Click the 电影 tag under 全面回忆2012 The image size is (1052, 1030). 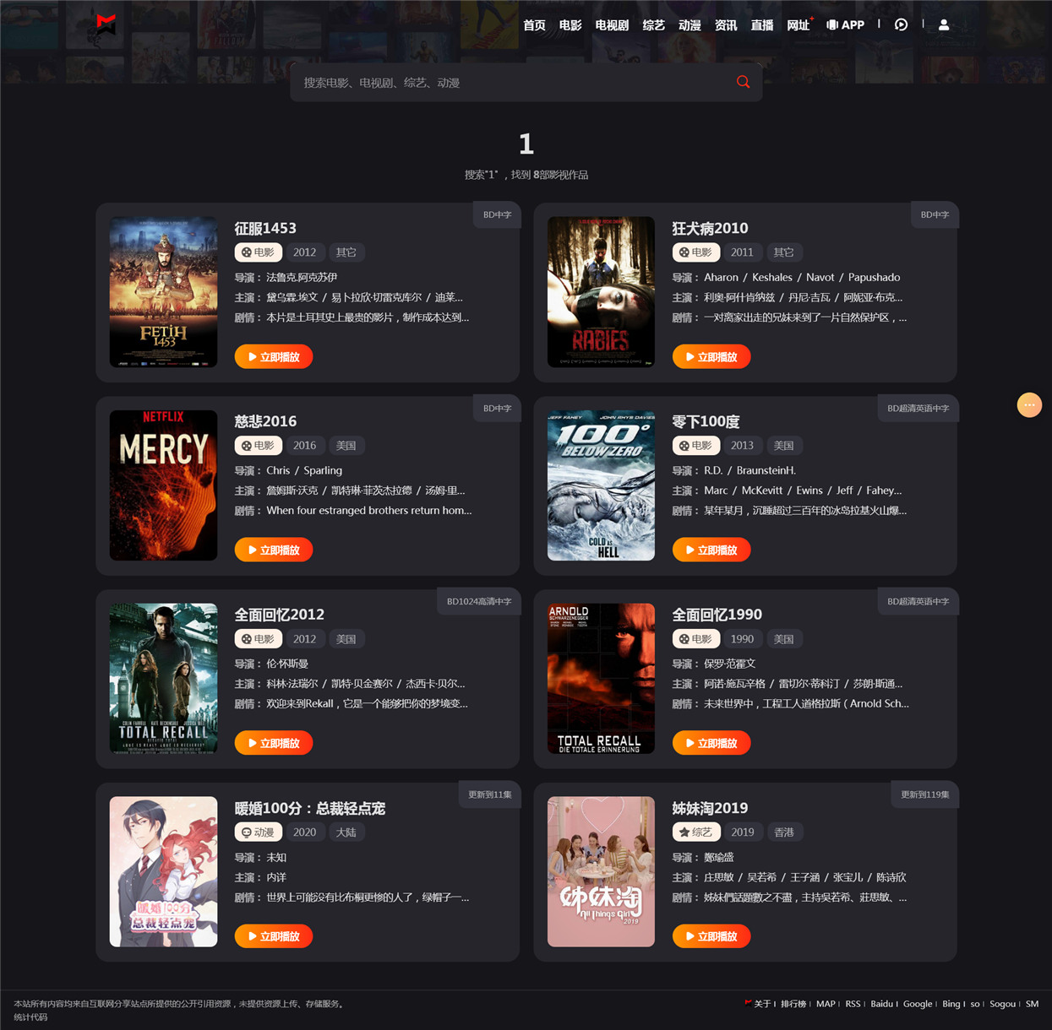pyautogui.click(x=259, y=639)
